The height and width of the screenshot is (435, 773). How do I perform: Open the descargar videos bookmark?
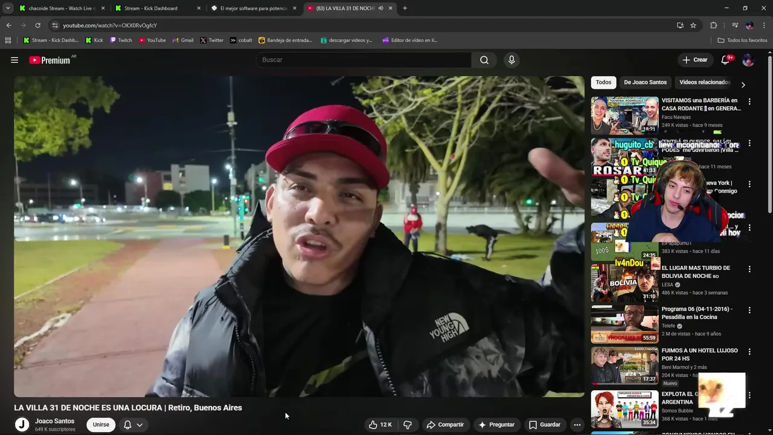[x=347, y=40]
